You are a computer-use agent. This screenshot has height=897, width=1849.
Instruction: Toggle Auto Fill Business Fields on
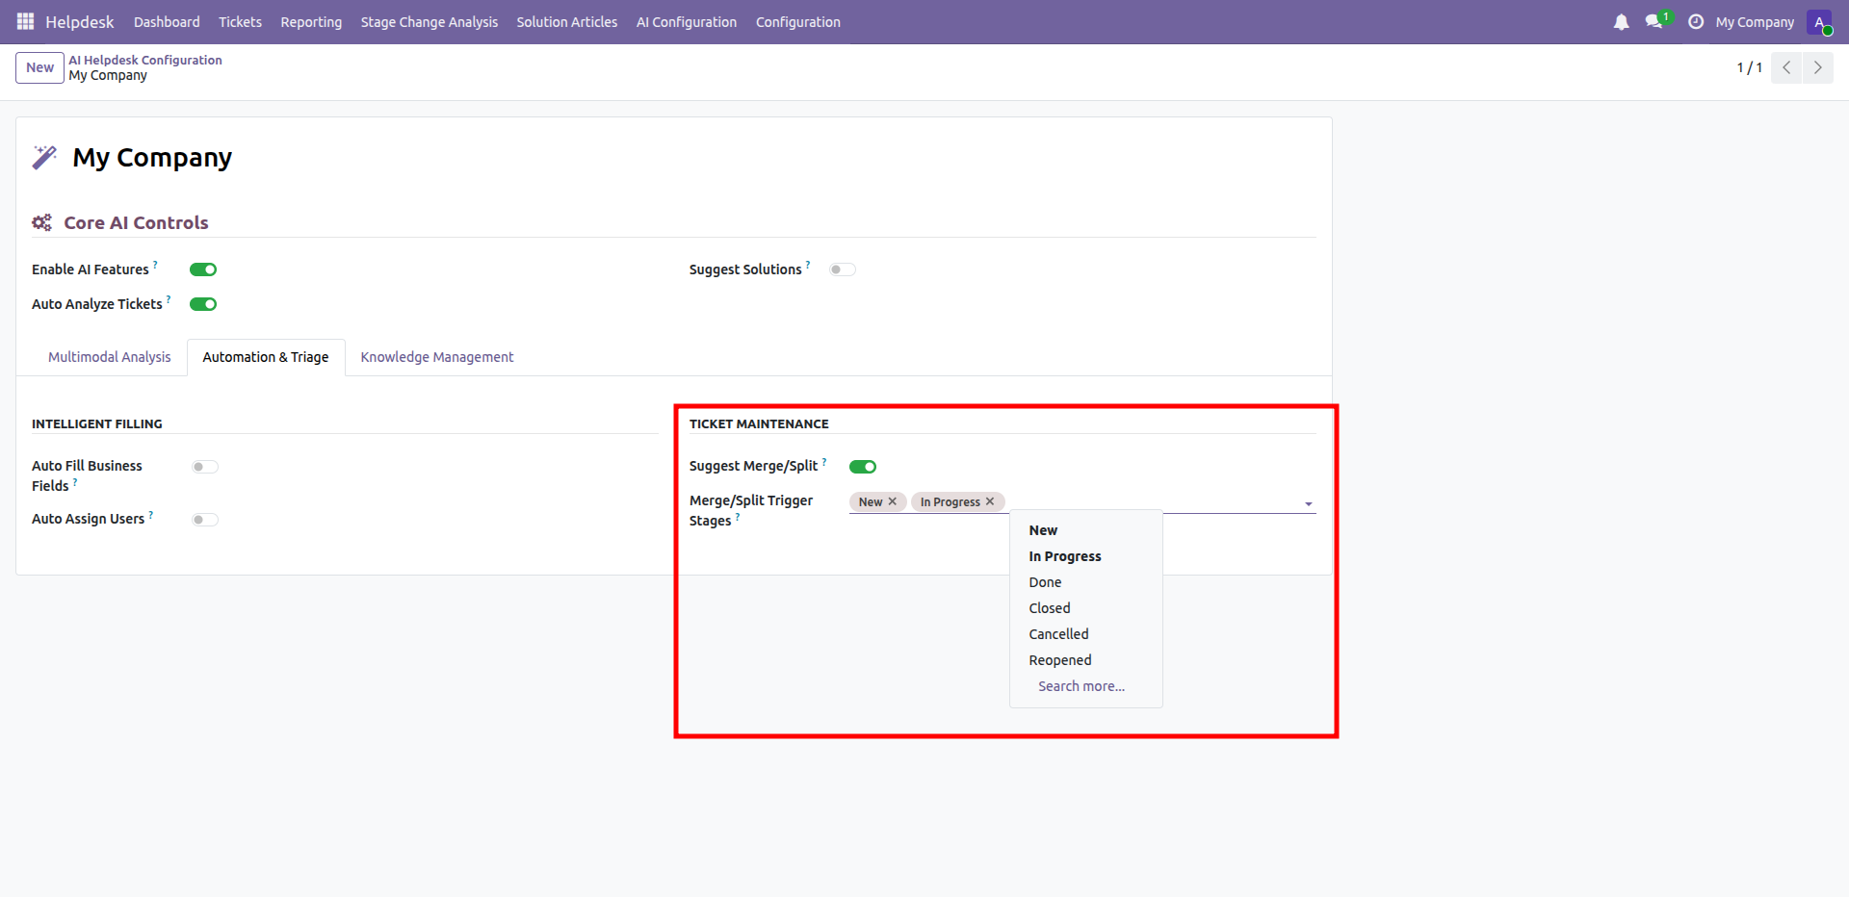pyautogui.click(x=205, y=467)
